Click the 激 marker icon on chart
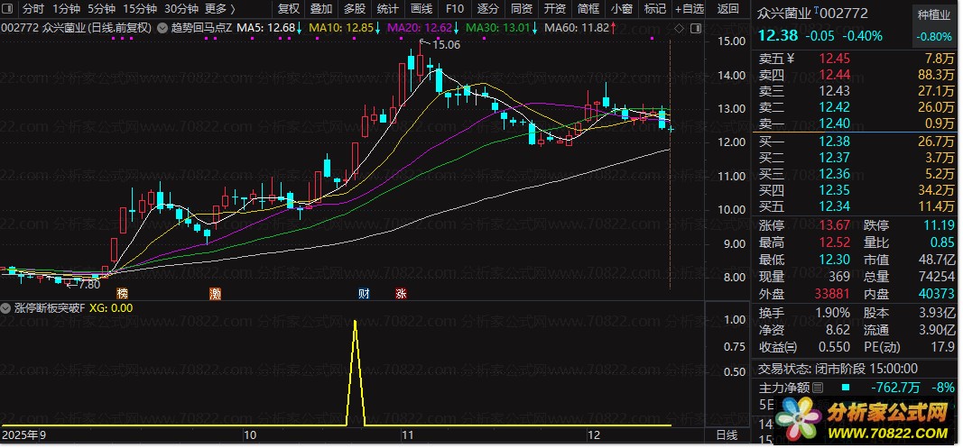This screenshot has height=448, width=963. pyautogui.click(x=215, y=294)
